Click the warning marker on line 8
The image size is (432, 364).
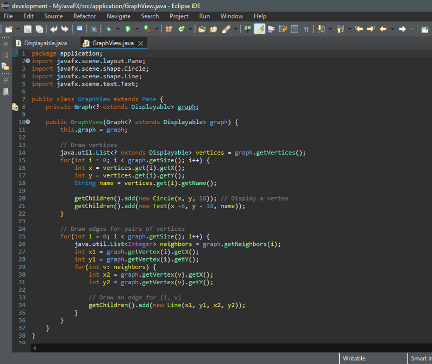click(15, 107)
